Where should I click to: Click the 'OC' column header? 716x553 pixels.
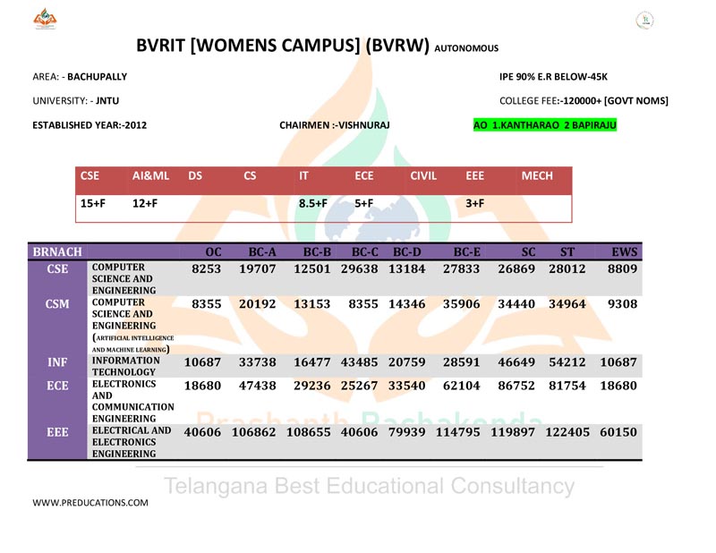click(213, 252)
